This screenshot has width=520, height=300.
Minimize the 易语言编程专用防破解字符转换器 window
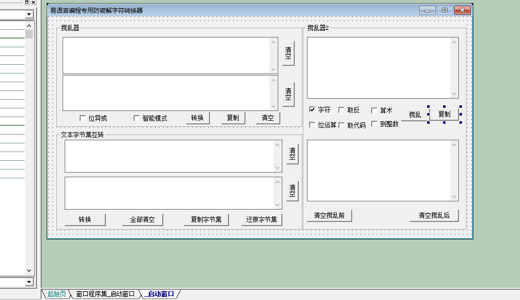[428, 11]
